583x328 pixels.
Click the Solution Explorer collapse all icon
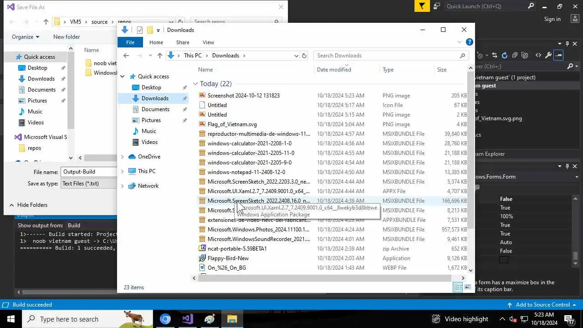coord(515,55)
